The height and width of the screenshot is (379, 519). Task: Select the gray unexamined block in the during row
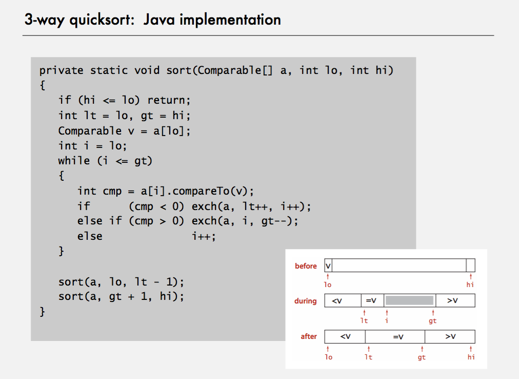click(x=409, y=300)
